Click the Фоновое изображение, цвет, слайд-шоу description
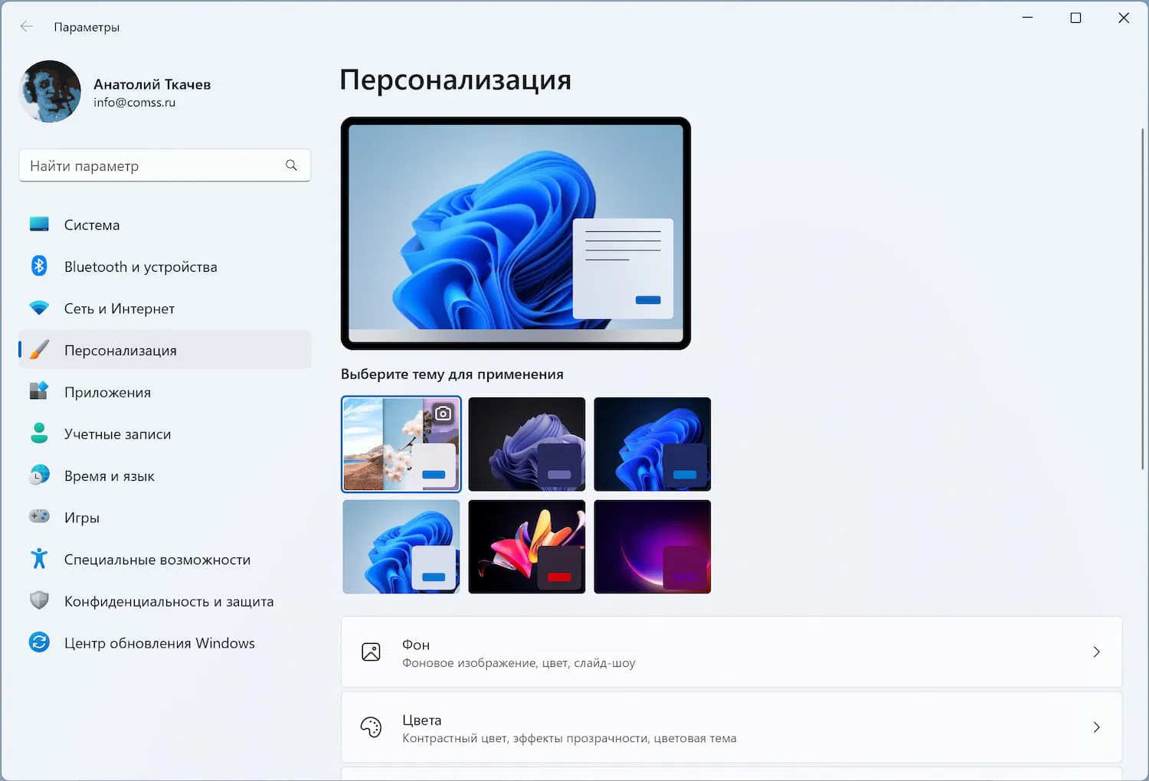 pos(519,663)
